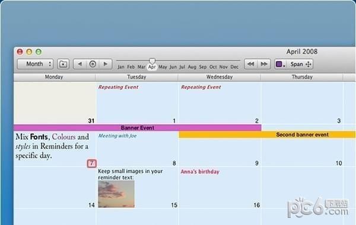Screen dimensions: 356x225
Task: Click the month slider knob
Action: 152,61
